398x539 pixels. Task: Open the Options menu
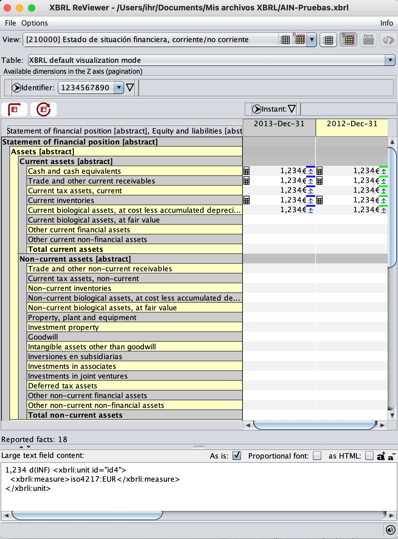[34, 23]
